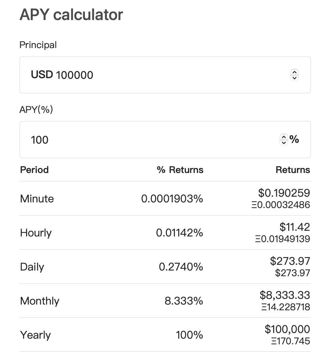The width and height of the screenshot is (331, 352).
Task: Select the Returns column header
Action: (293, 170)
